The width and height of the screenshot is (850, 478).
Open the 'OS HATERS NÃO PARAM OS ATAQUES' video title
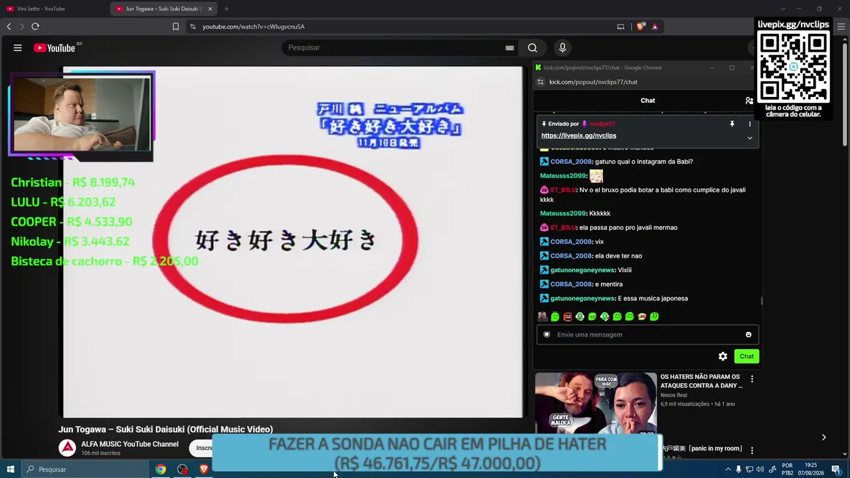pyautogui.click(x=701, y=381)
